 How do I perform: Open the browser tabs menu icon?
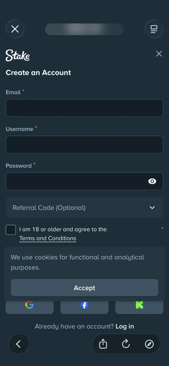154,29
